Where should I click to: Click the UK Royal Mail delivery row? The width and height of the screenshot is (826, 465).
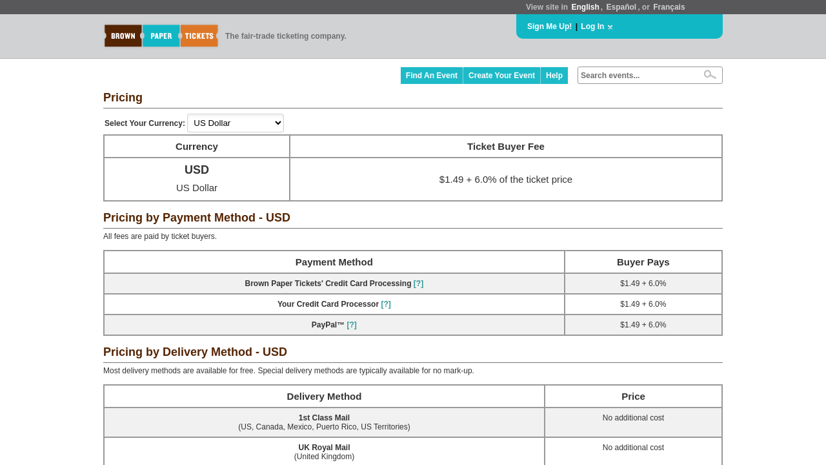324,451
